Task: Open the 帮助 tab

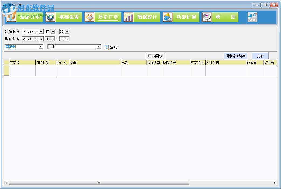Action: [225, 17]
